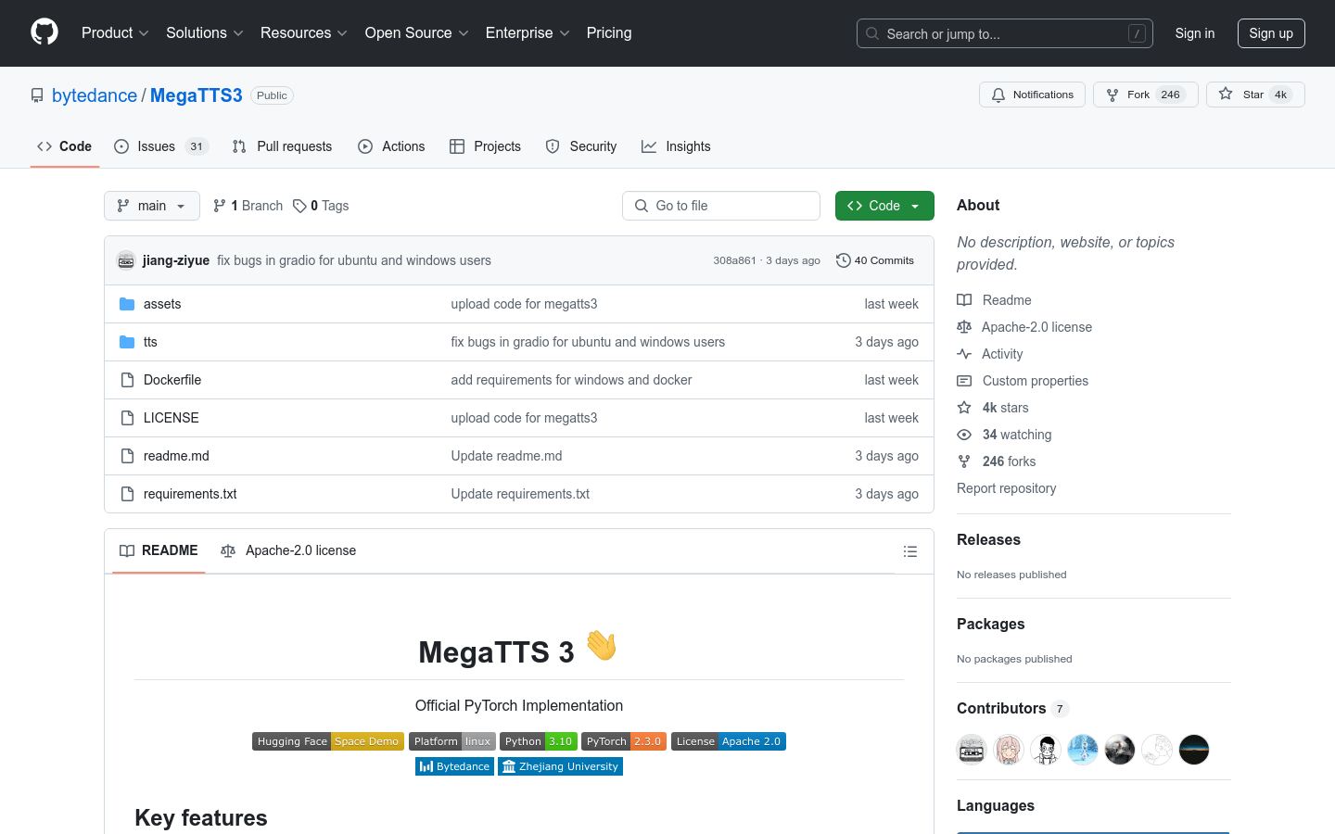Image resolution: width=1335 pixels, height=834 pixels.
Task: Fork the repository with Fork button
Action: 1146,95
